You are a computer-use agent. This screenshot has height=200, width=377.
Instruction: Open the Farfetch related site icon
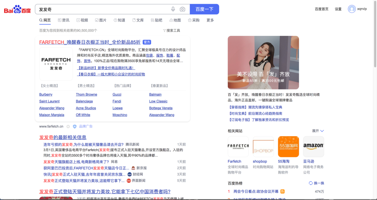[x=238, y=147]
